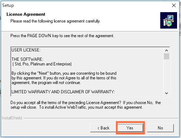
Task: Go to previous step with Back button
Action: pyautogui.click(x=103, y=128)
